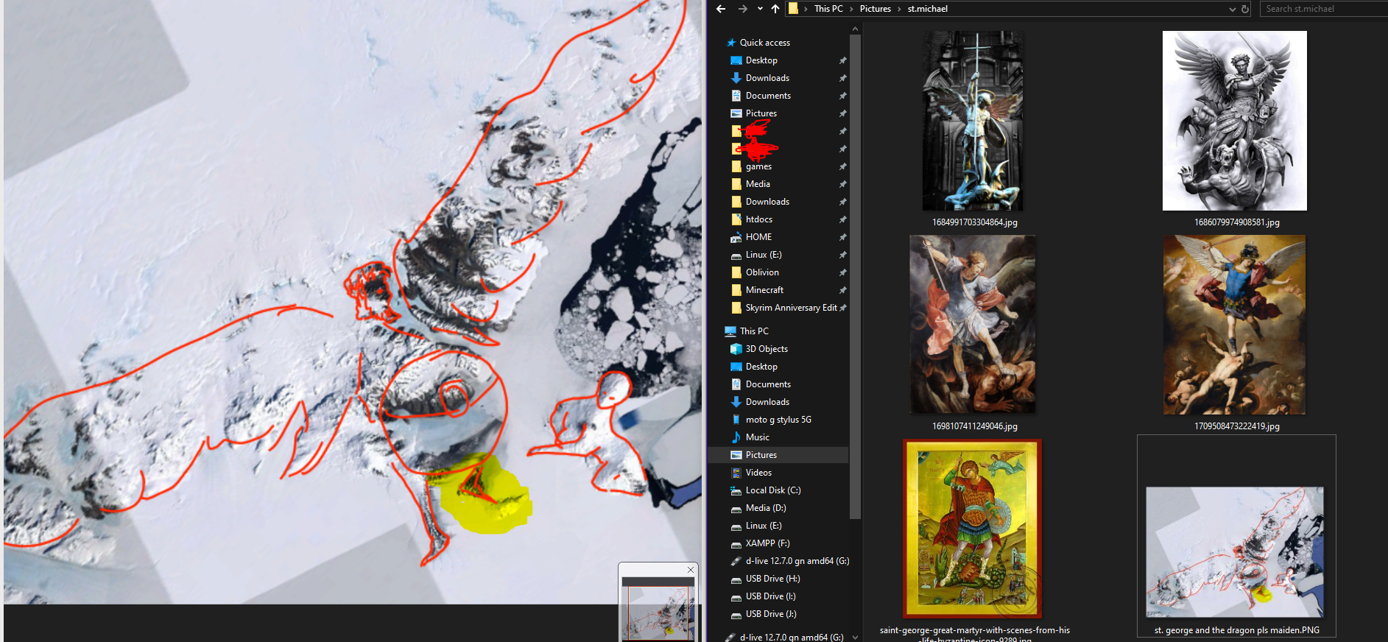Select the Quick access star icon
Screen dimensions: 1388x642
[x=731, y=43]
